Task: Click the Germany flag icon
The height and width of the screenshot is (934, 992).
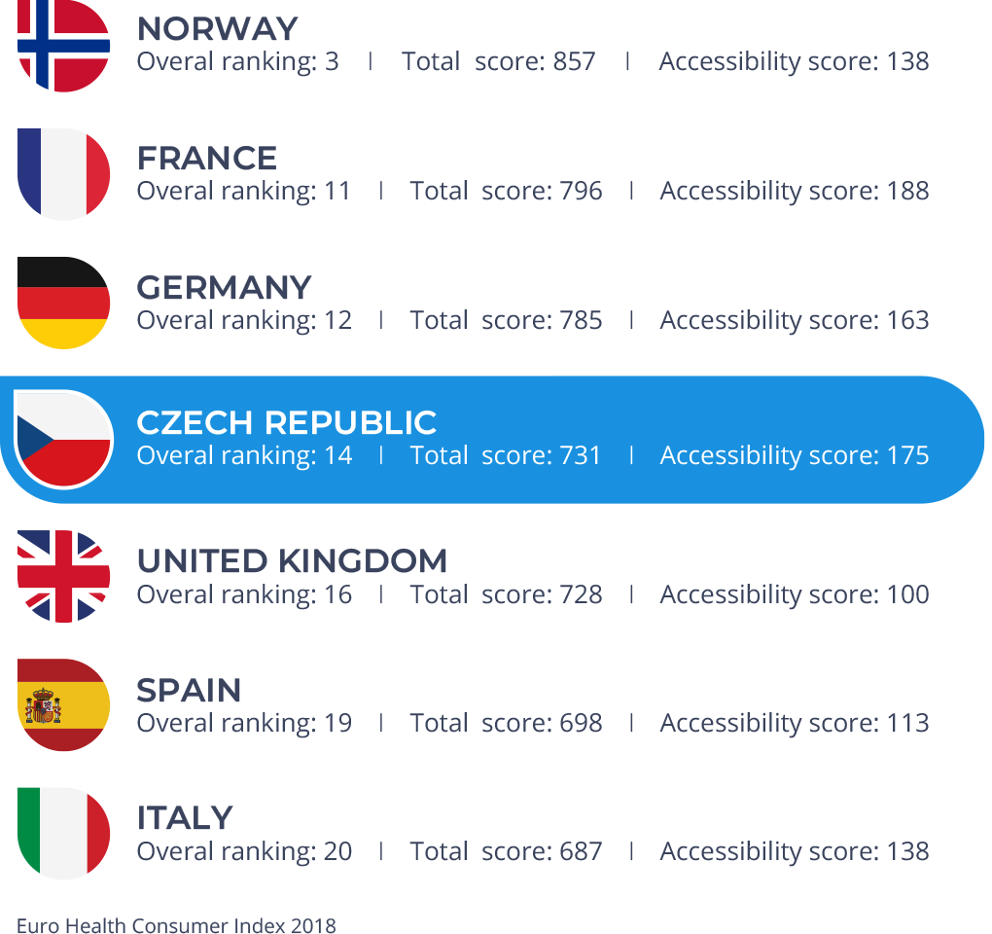Action: (63, 303)
